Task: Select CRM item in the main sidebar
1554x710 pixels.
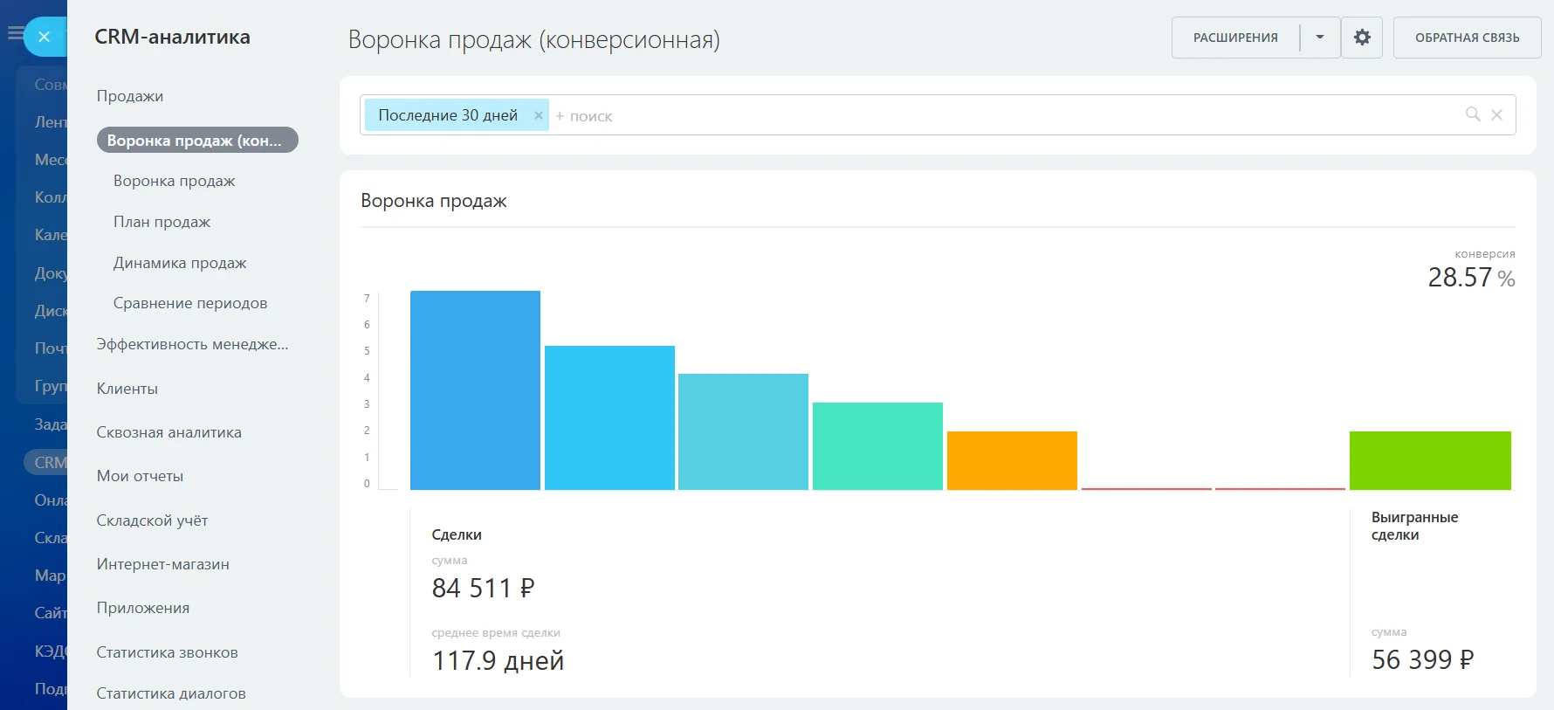Action: (45, 462)
